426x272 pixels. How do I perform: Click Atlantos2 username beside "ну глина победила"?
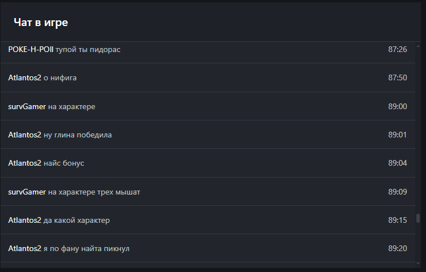[x=25, y=135]
